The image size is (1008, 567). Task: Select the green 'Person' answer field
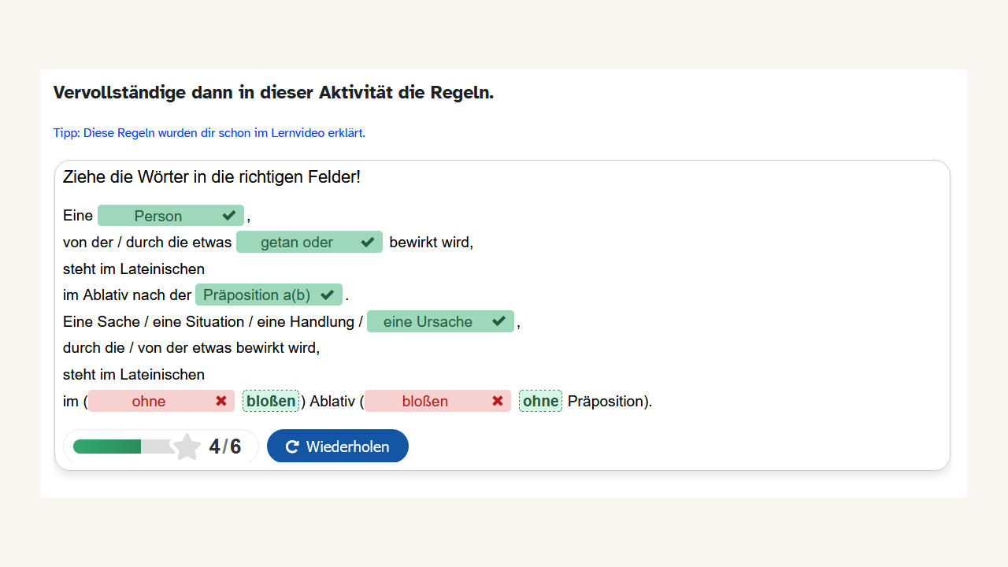click(158, 216)
